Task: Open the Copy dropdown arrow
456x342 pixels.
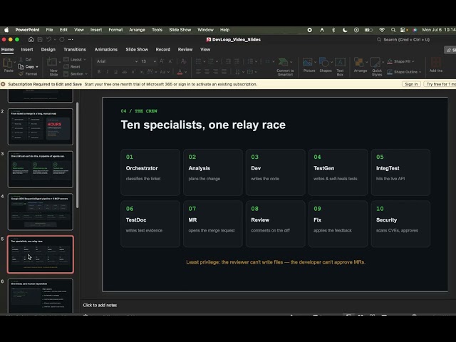Action: point(37,67)
